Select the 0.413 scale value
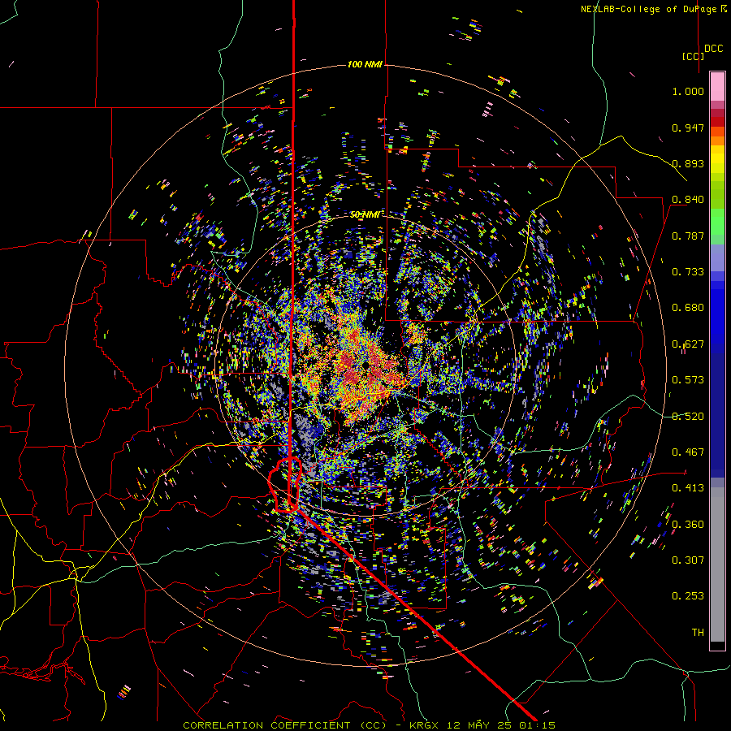The height and width of the screenshot is (731, 731). coord(688,488)
